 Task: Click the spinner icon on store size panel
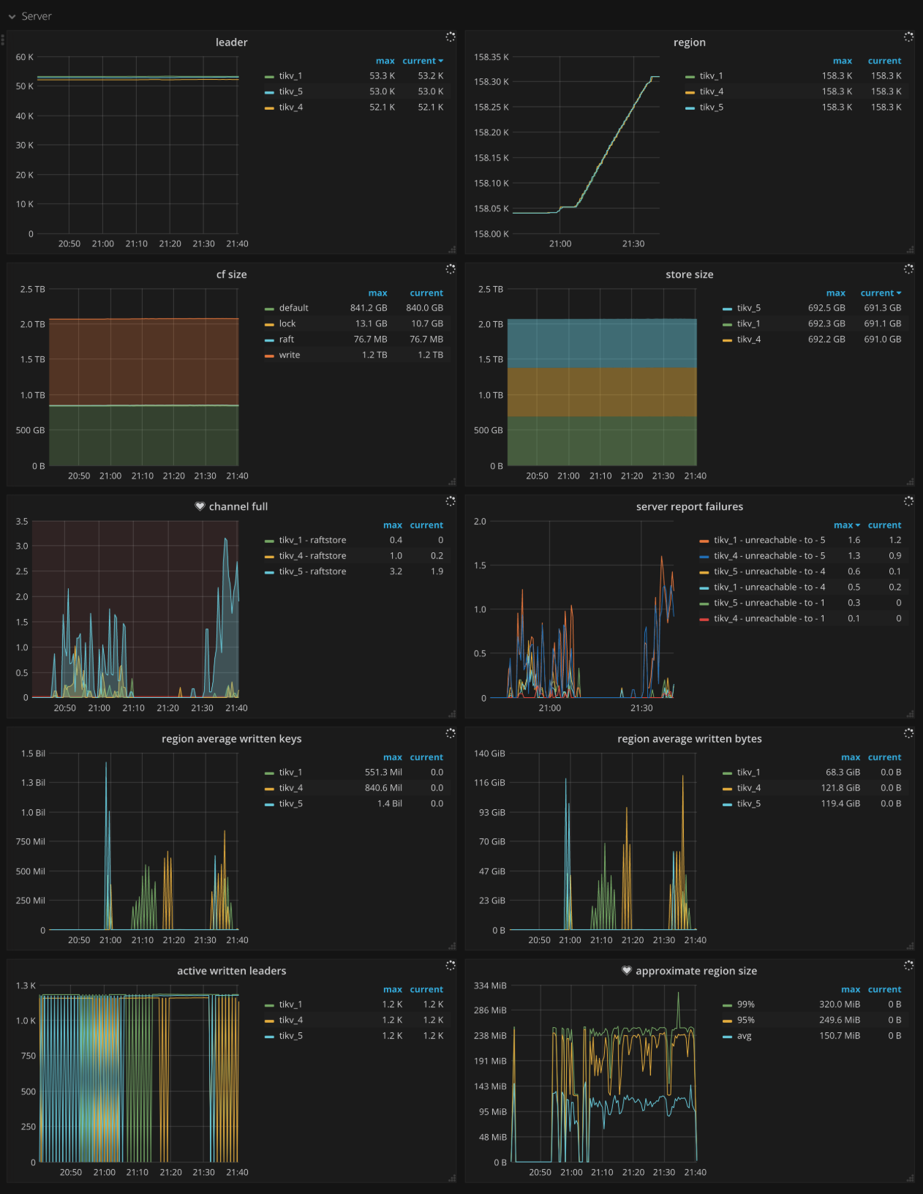pyautogui.click(x=908, y=269)
